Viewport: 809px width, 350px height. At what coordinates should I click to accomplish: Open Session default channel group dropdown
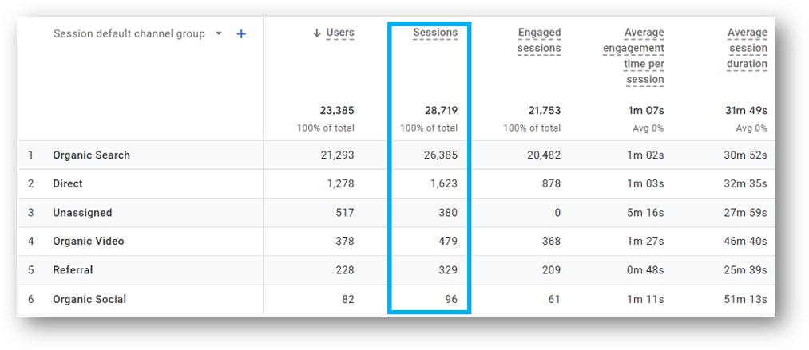coord(218,34)
